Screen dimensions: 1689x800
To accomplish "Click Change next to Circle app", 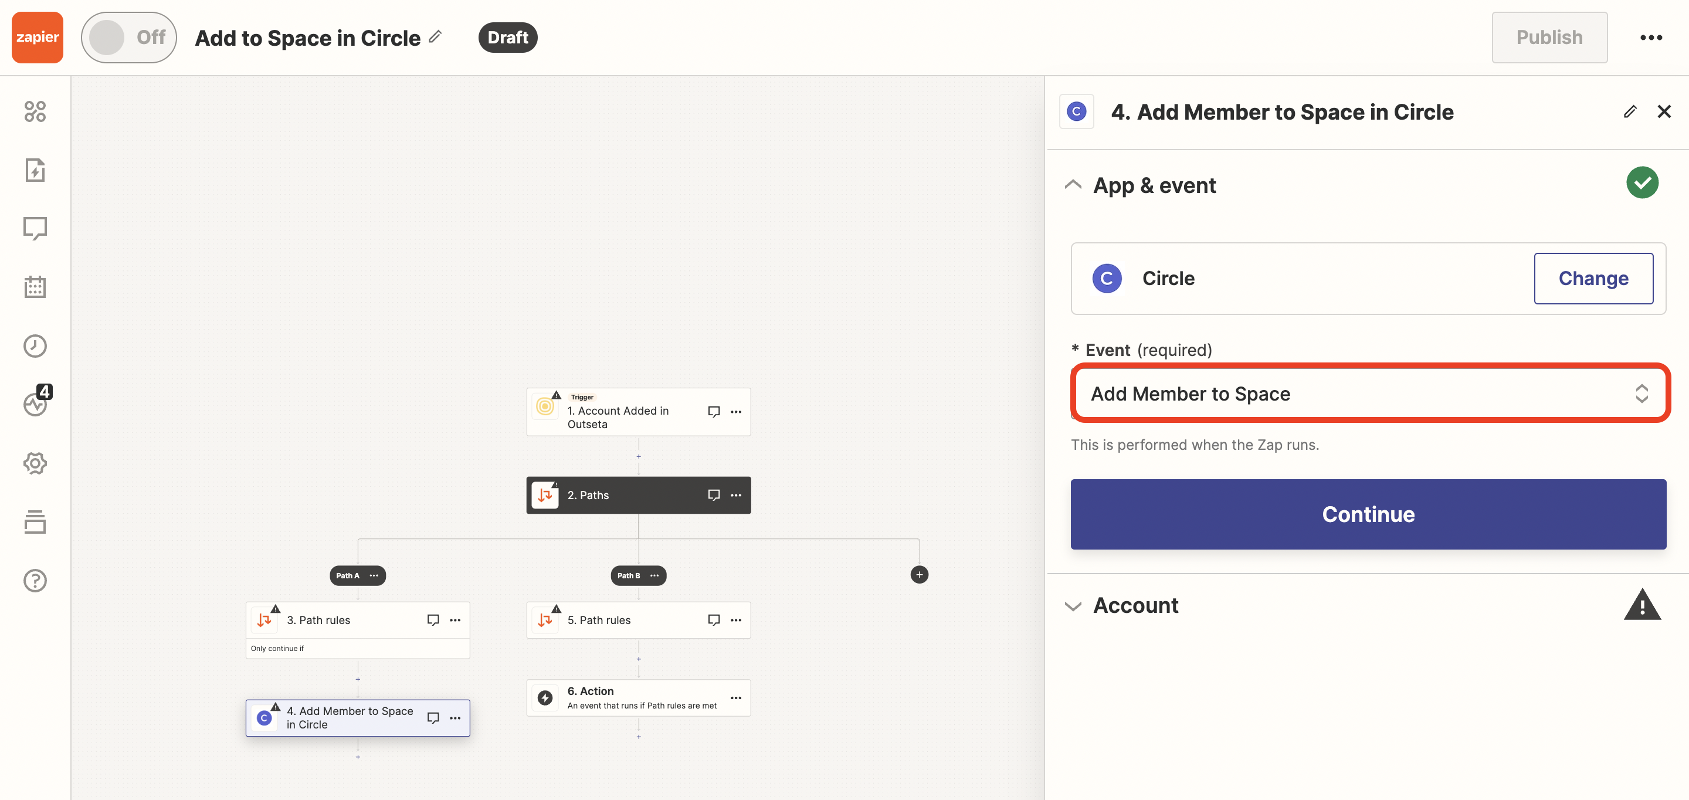I will (x=1593, y=278).
